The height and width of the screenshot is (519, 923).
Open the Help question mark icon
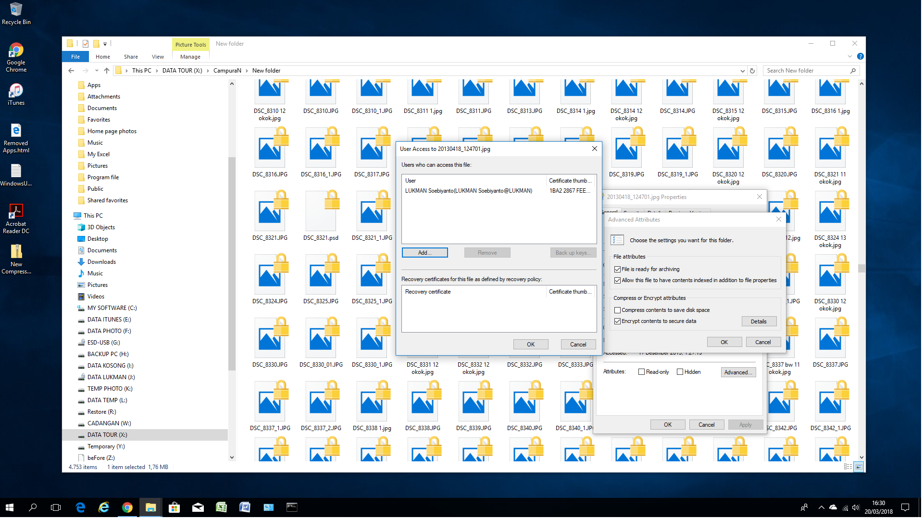click(x=861, y=56)
